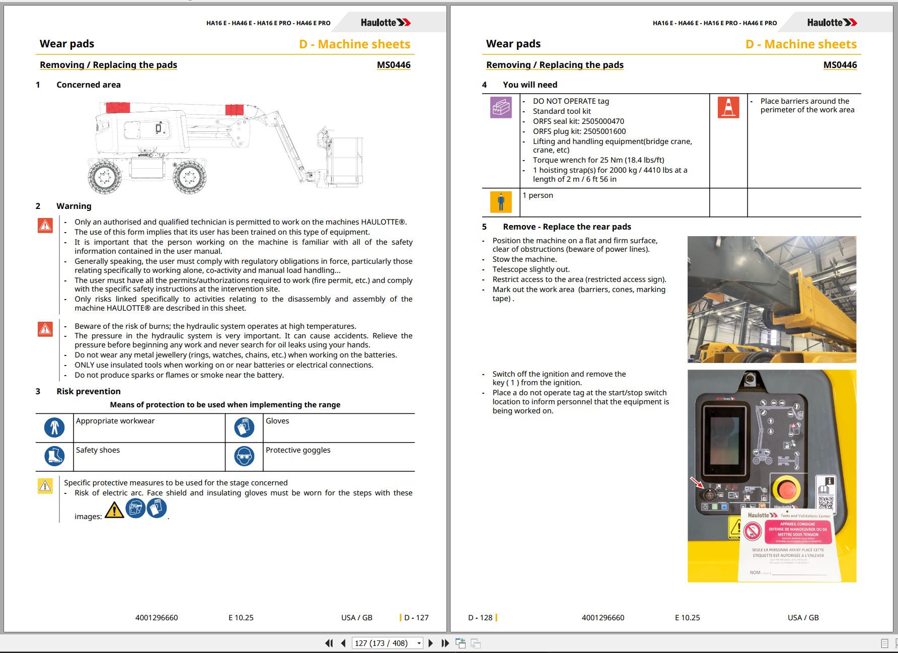Click the insulating gloves icon next to 'images:'
This screenshot has width=898, height=653.
pos(157,509)
